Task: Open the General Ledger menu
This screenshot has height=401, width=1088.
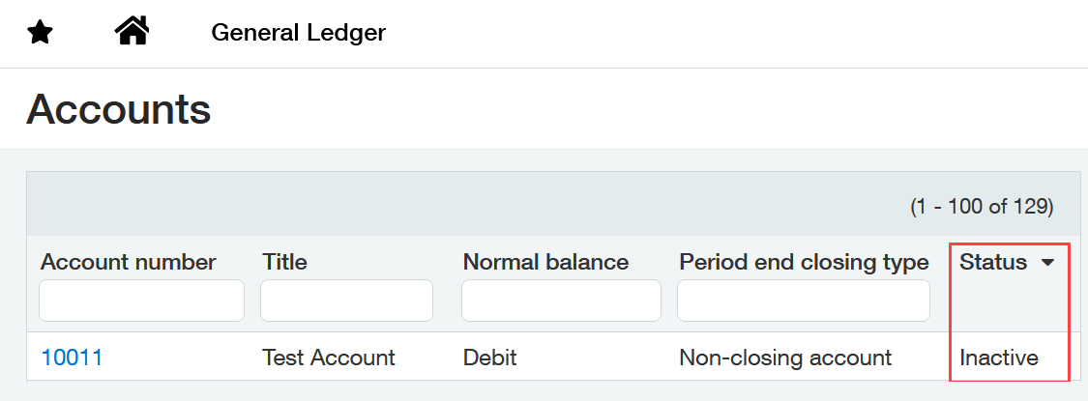Action: 299,33
